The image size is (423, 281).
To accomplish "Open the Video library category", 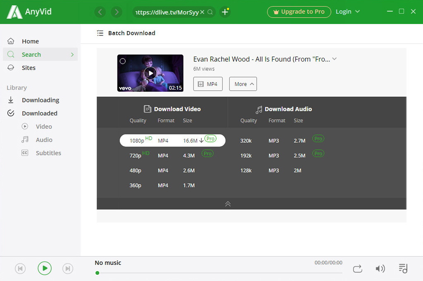I will (44, 126).
